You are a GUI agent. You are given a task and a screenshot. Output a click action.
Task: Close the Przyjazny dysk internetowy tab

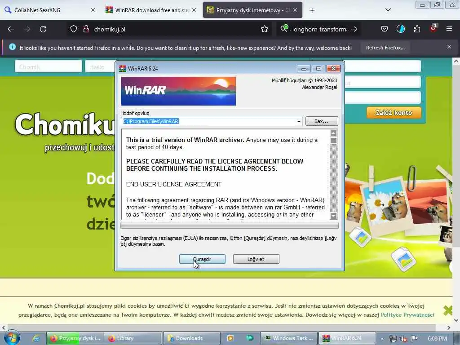point(295,10)
